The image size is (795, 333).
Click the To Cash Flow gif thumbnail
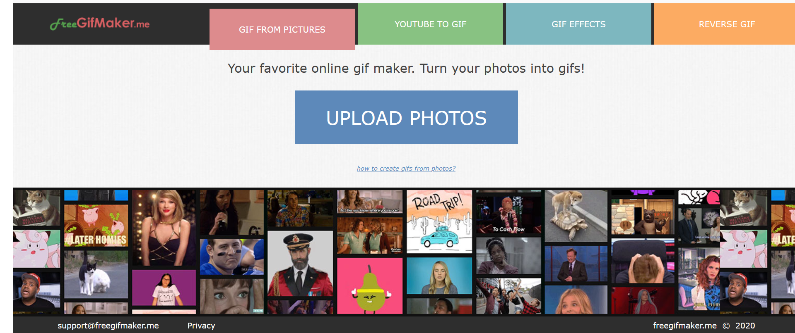pos(508,212)
